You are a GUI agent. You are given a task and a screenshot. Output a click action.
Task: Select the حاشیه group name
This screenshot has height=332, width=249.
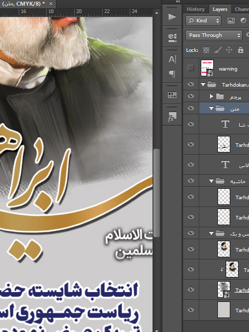[x=238, y=181]
